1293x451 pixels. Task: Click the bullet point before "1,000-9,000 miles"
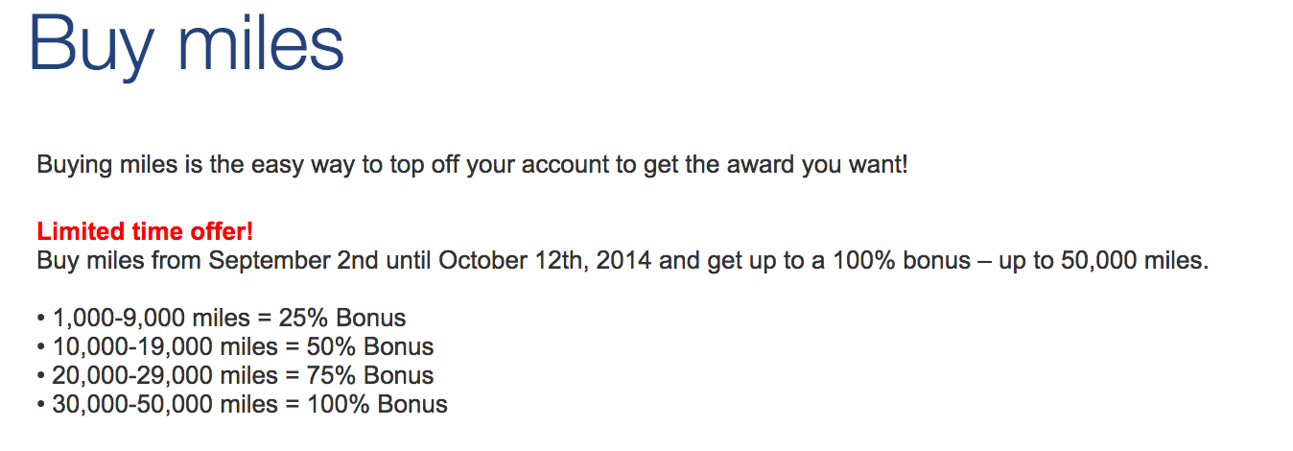pyautogui.click(x=40, y=319)
